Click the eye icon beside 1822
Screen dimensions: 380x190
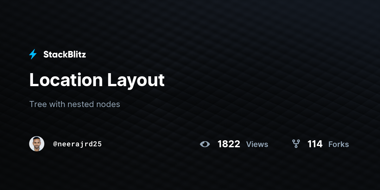click(x=205, y=144)
